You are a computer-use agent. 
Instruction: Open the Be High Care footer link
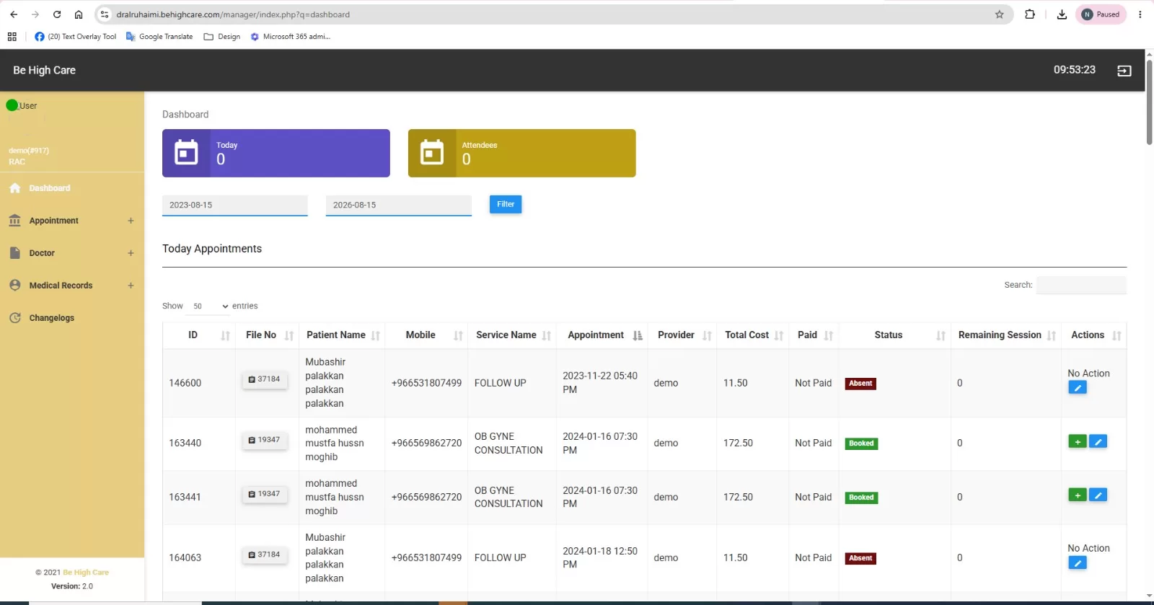(x=86, y=573)
